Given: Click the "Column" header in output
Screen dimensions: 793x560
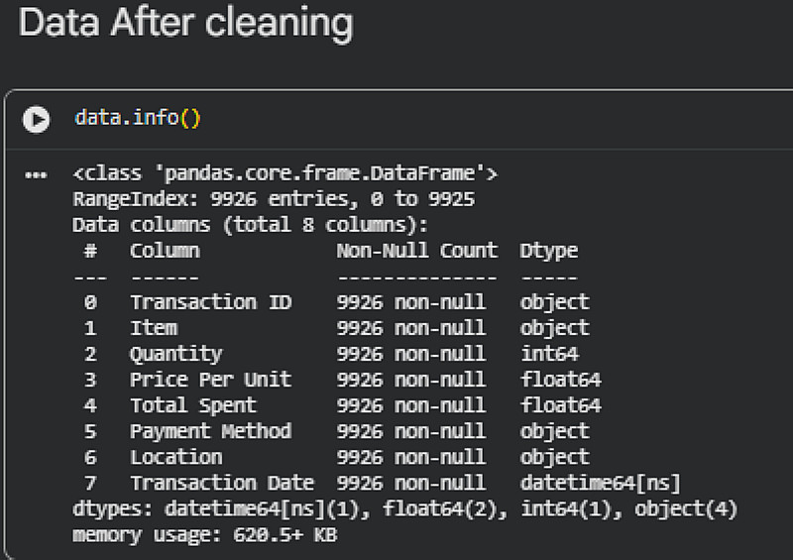Looking at the screenshot, I should [x=165, y=251].
